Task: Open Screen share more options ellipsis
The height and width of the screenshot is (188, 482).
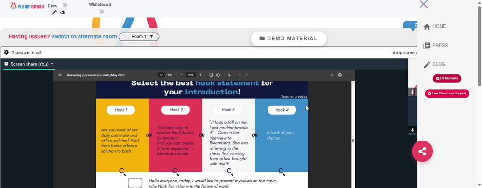Action: [53, 64]
